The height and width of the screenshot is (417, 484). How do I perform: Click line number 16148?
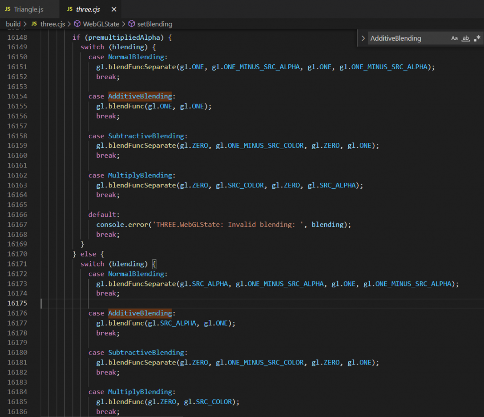click(x=17, y=37)
